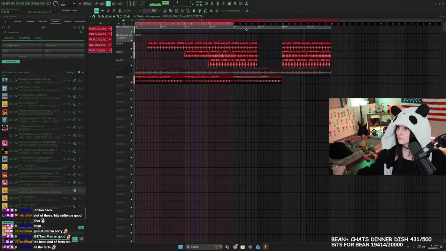Select HS868 Top Loop 01 clip in picker
Viewport: 446px width, 251px height.
pos(100,34)
